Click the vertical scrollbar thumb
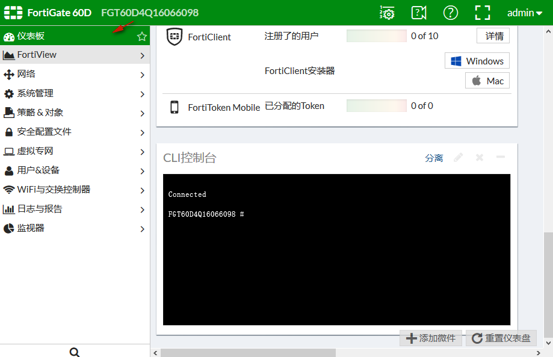Image resolution: width=553 pixels, height=357 pixels. (548, 285)
